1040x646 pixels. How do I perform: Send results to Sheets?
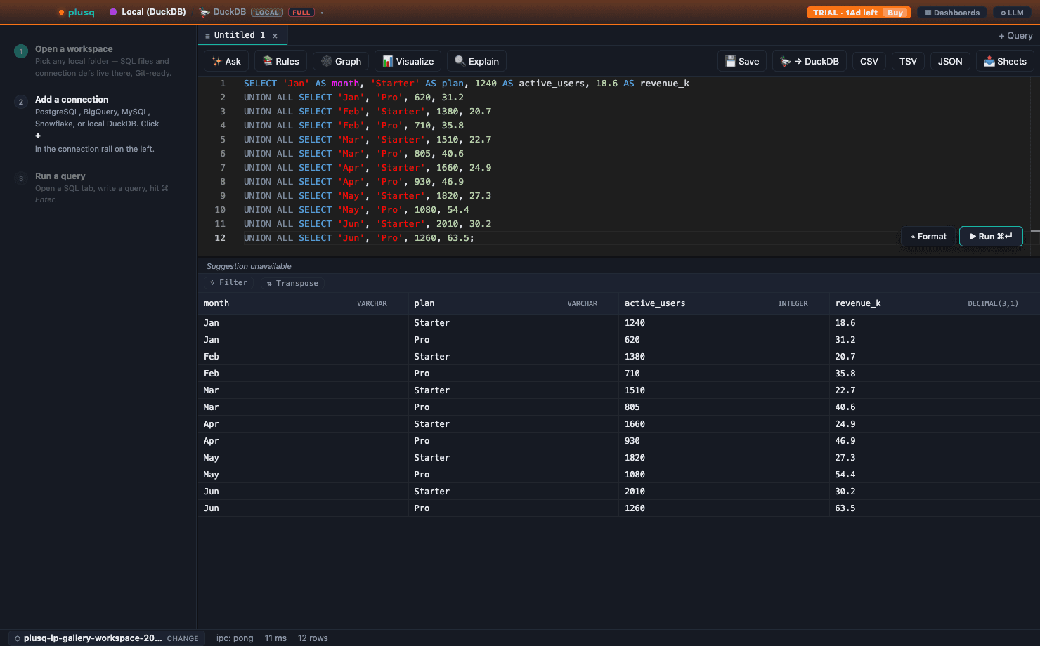pyautogui.click(x=1005, y=61)
